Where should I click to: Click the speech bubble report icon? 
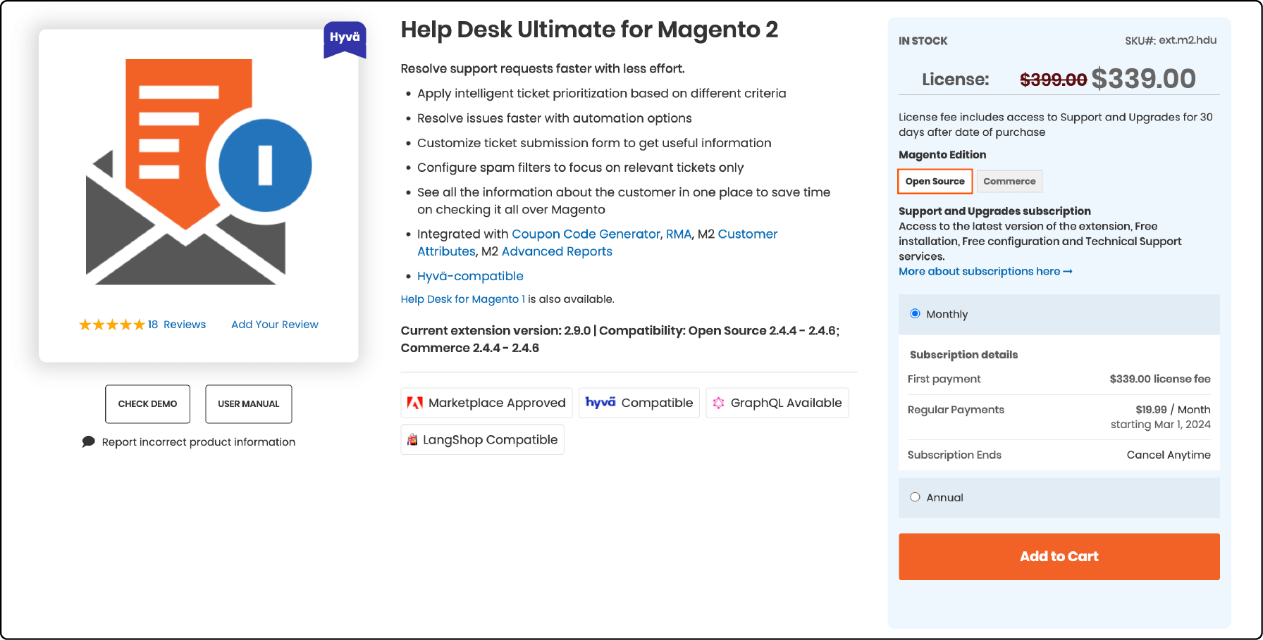tap(88, 442)
